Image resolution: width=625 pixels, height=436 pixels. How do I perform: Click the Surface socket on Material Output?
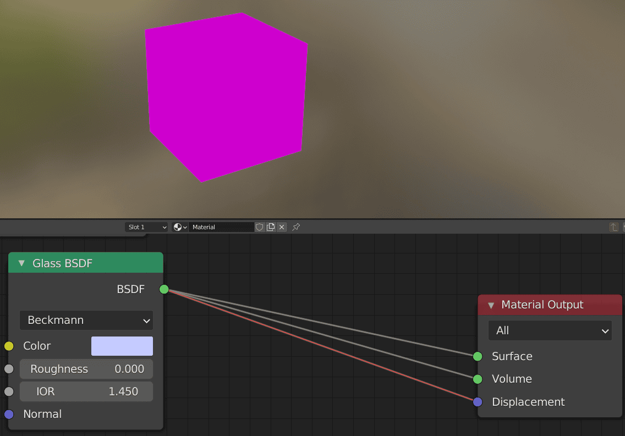click(476, 356)
